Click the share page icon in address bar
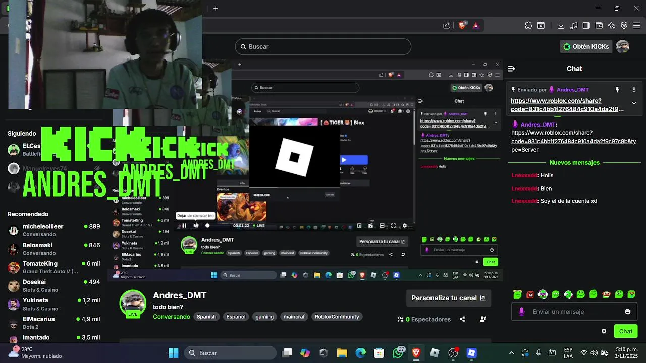Viewport: 646px width, 363px height. pos(447,25)
